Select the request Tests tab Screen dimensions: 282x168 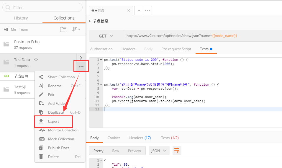coord(206,49)
